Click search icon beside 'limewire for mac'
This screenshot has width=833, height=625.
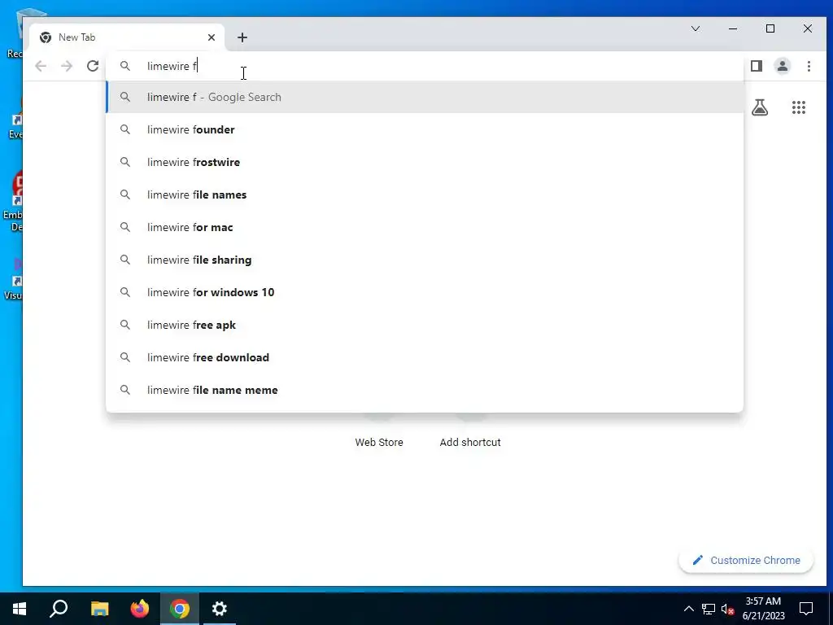(124, 228)
